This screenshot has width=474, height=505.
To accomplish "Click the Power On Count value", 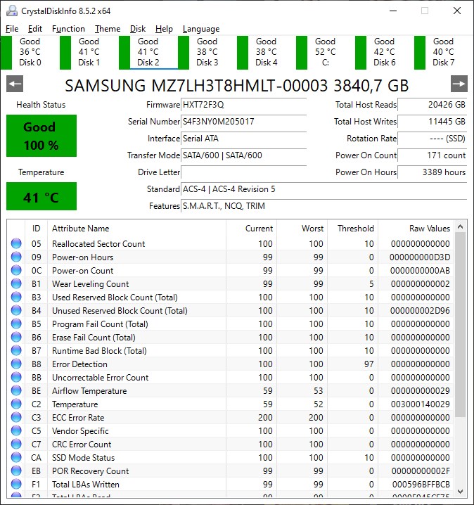I will pos(432,155).
